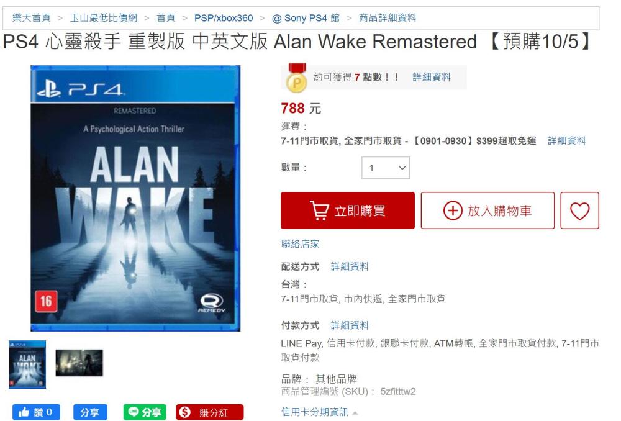Open @ Sony PS4 館 breadcrumb

(x=306, y=18)
